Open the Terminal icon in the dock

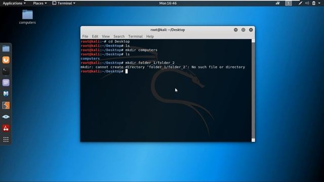point(6,71)
